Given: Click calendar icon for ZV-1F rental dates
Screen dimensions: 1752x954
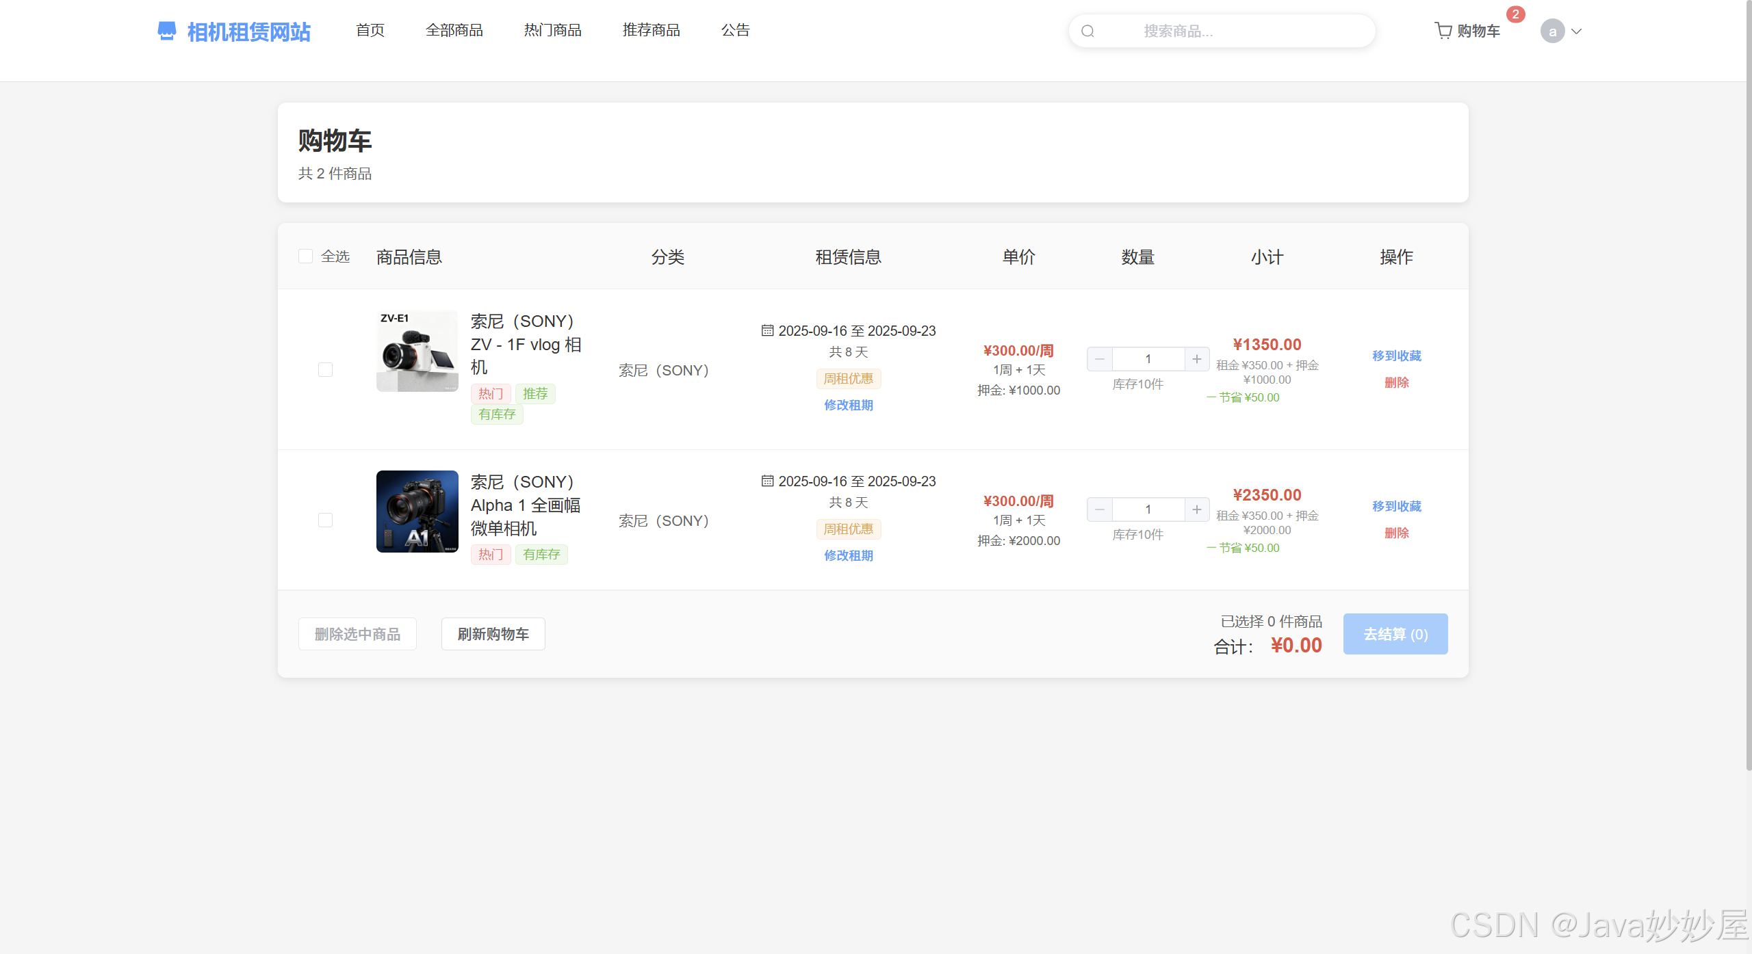Looking at the screenshot, I should click(x=768, y=330).
